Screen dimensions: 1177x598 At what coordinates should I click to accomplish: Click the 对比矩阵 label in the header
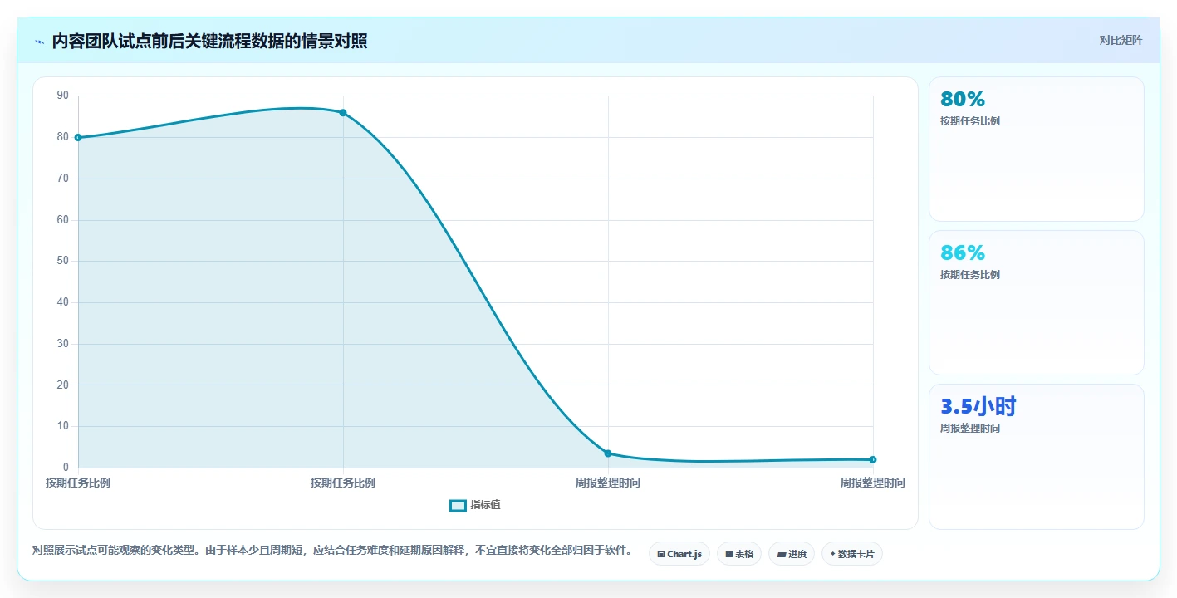(x=1121, y=41)
